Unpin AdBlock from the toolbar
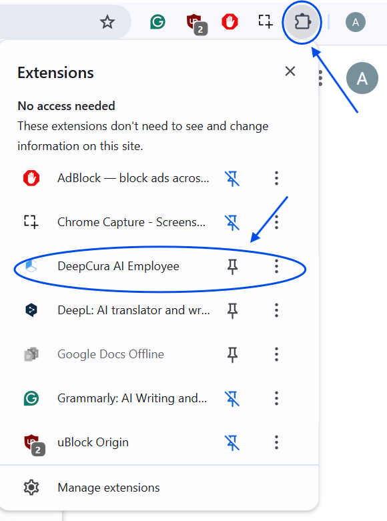387x521 pixels. pyautogui.click(x=232, y=178)
